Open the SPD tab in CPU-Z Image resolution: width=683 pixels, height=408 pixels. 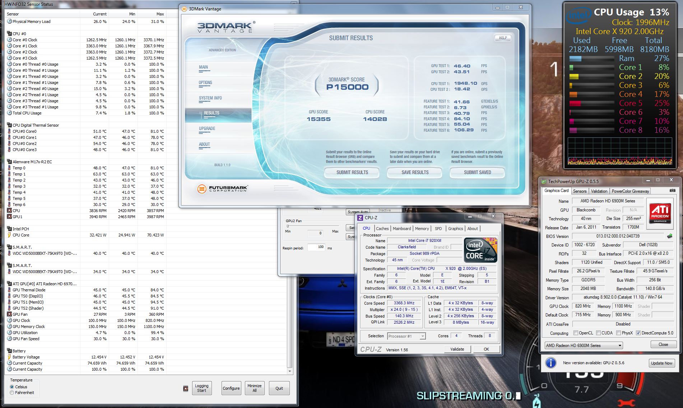tap(438, 229)
